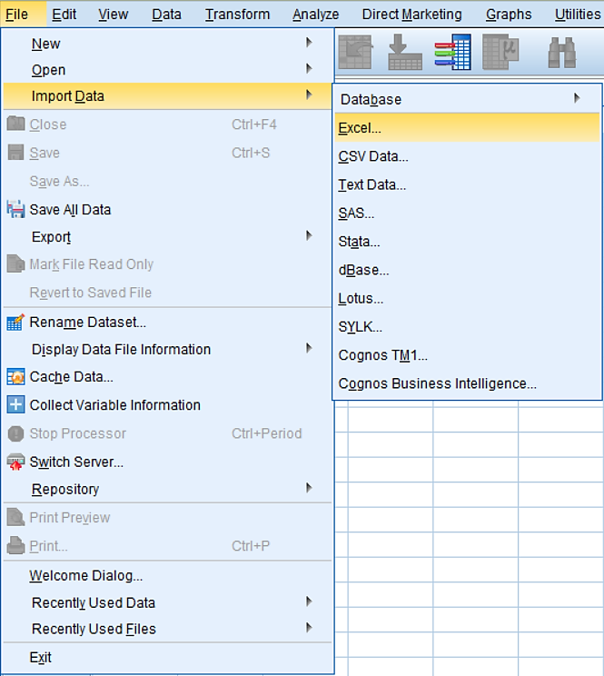Click the Switch Server icon

[16, 462]
